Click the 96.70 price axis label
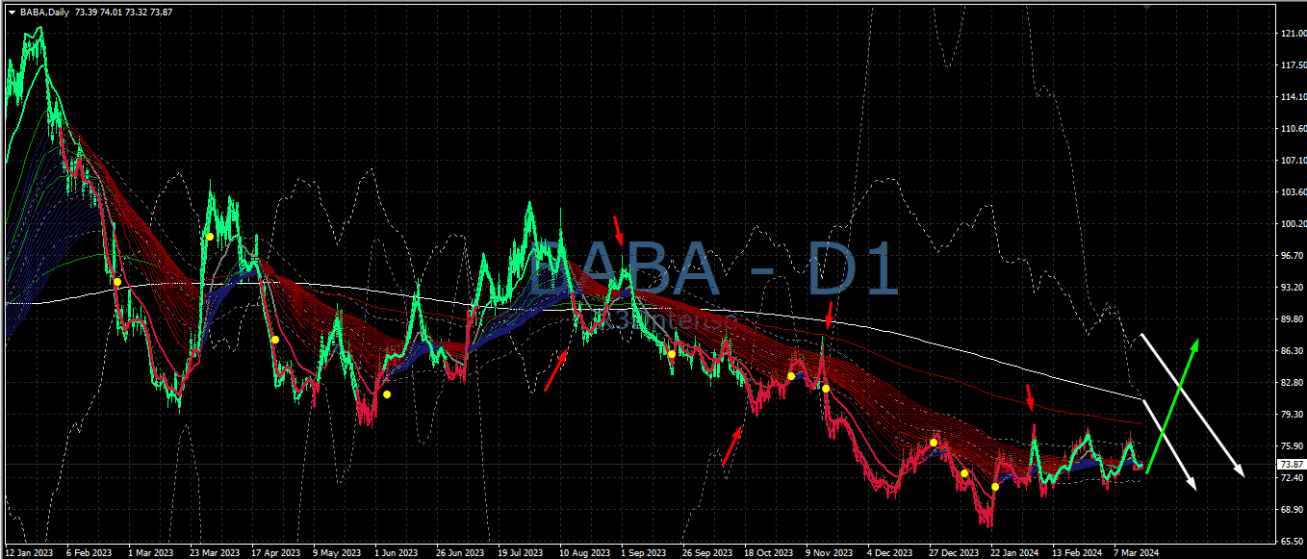The image size is (1307, 559). (1293, 256)
